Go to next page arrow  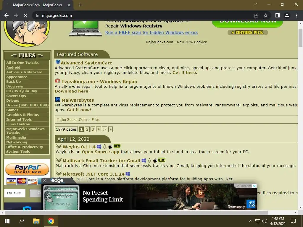click(x=104, y=129)
